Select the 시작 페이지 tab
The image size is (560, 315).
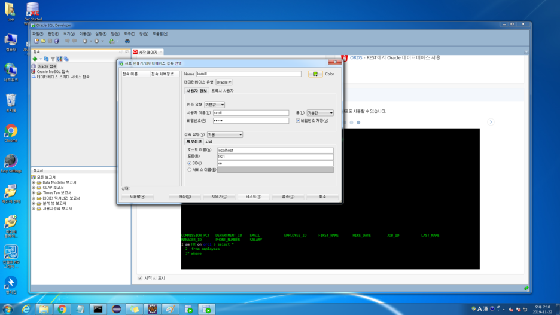point(148,52)
